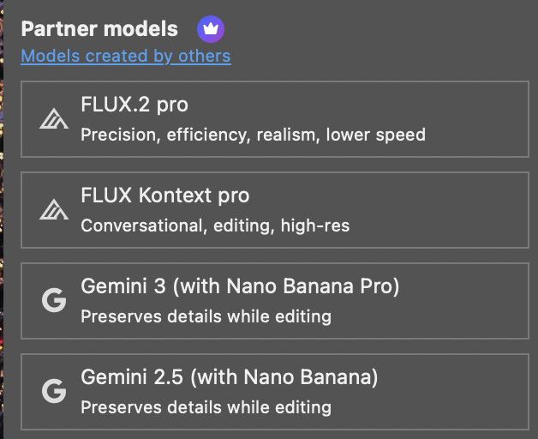Select the FLUX Kontext pro model title
The image size is (538, 439).
[x=164, y=196]
